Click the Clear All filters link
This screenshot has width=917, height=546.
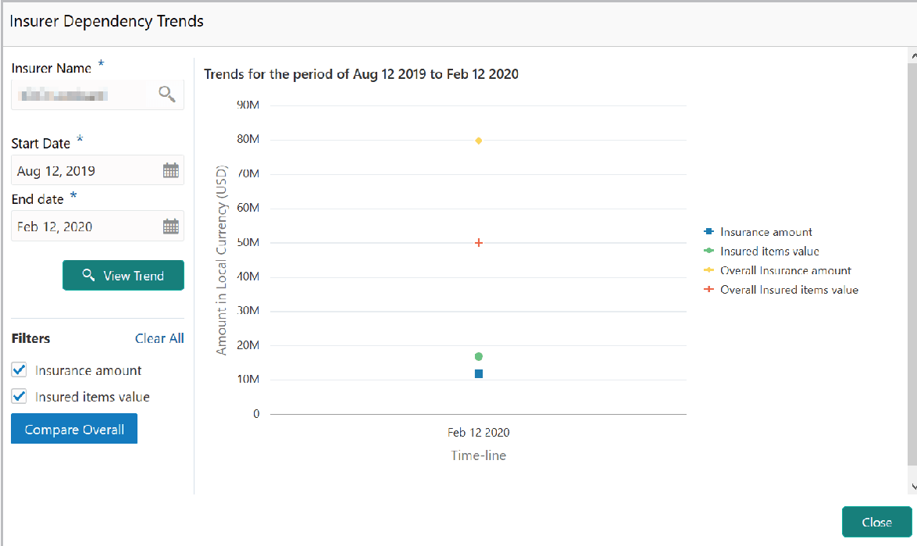[x=159, y=338]
